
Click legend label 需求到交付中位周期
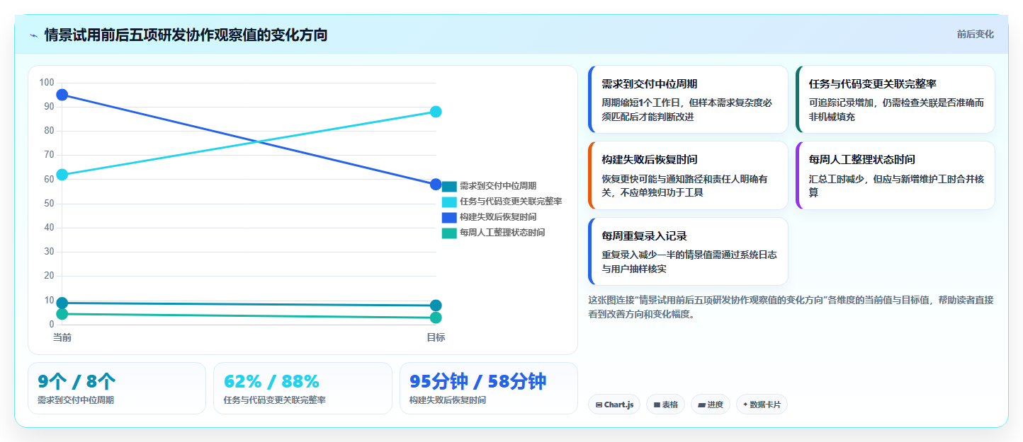click(x=498, y=186)
